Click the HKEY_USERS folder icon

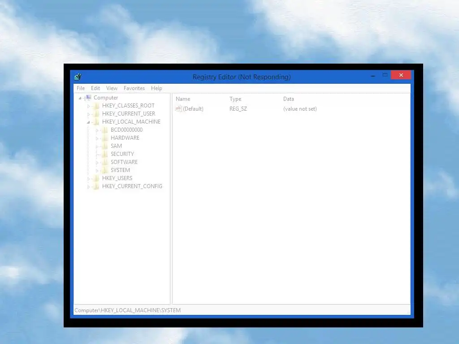96,178
